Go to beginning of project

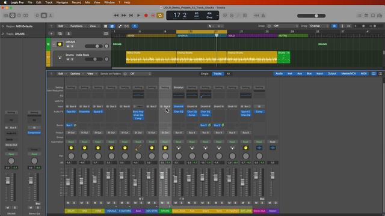(131, 16)
